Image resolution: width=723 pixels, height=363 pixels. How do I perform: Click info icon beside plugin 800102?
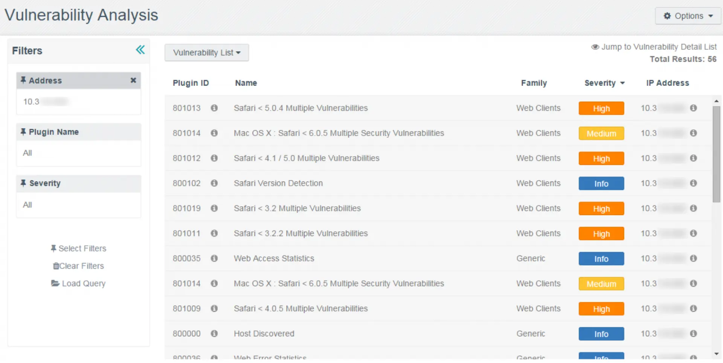(214, 183)
